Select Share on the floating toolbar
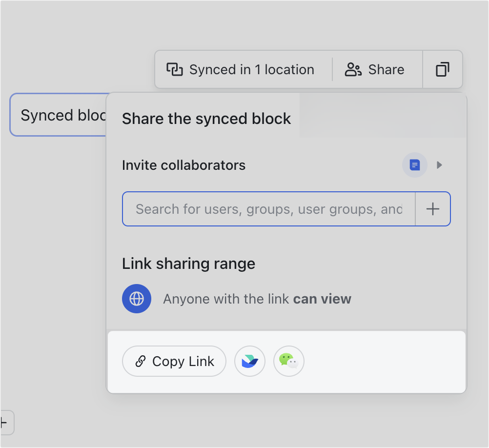489x448 pixels. click(x=376, y=69)
